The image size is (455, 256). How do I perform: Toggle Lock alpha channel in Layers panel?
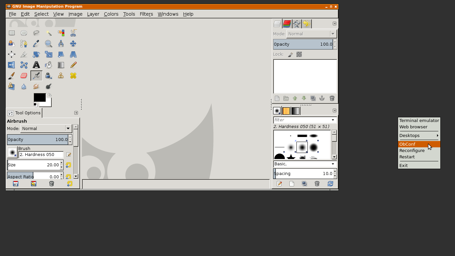click(x=299, y=54)
